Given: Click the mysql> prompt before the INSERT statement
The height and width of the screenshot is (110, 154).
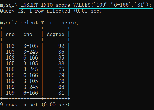Looking at the screenshot, I should click(9, 5).
